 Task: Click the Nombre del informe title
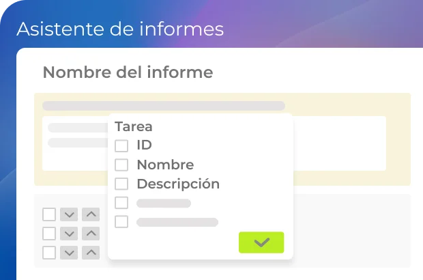click(128, 72)
